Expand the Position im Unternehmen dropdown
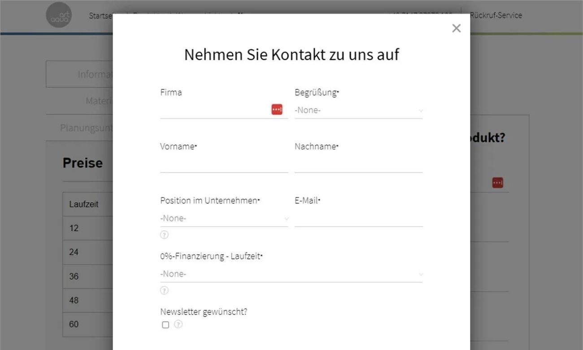 click(x=223, y=219)
